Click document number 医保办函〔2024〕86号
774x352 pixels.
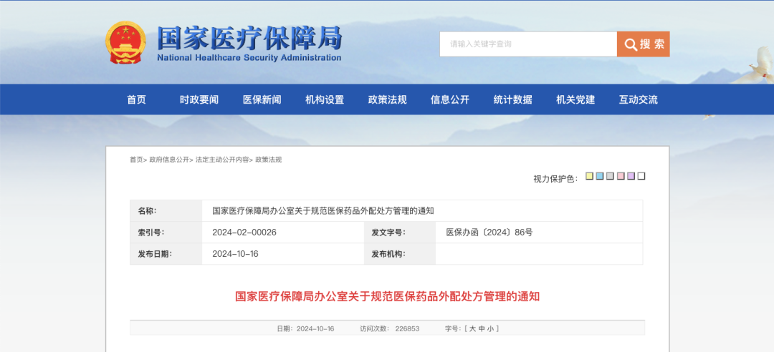tap(489, 233)
